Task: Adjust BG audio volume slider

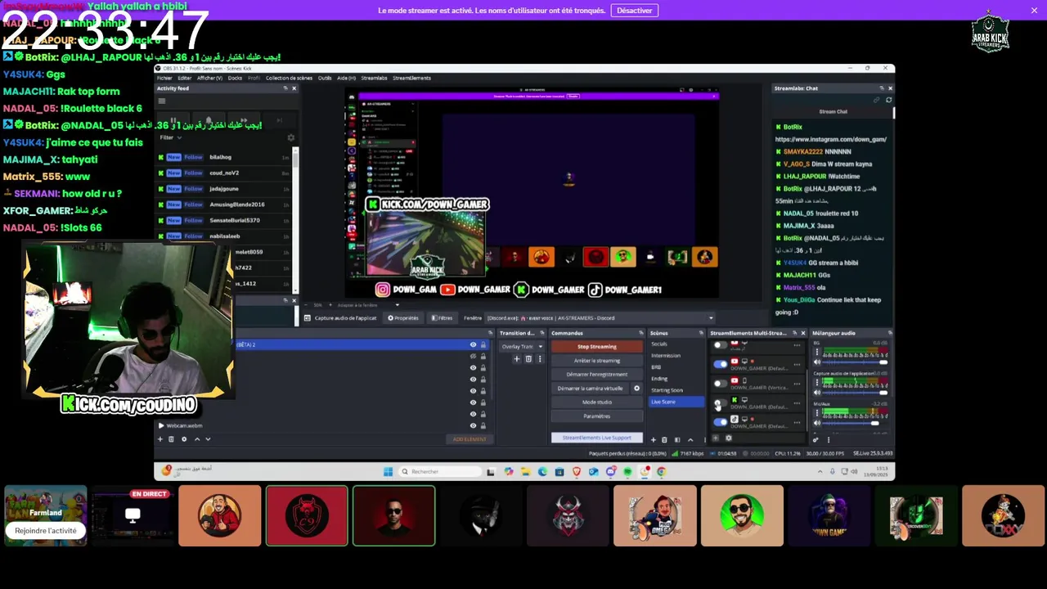Action: coord(855,362)
